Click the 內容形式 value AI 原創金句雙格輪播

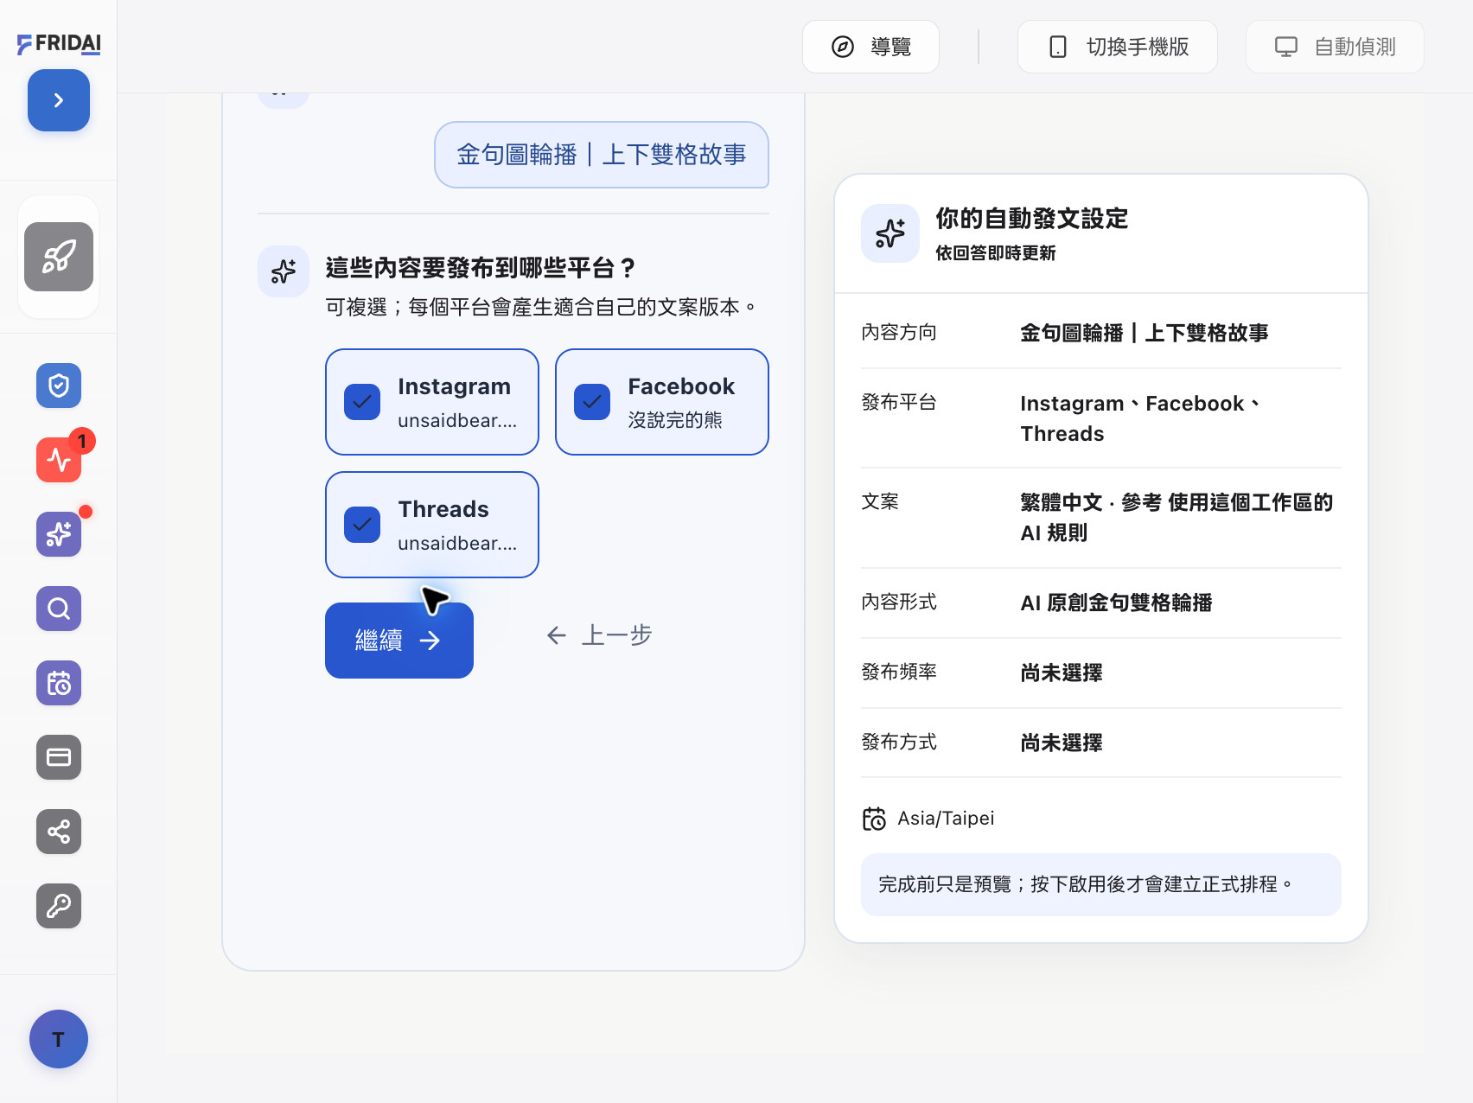tap(1116, 603)
